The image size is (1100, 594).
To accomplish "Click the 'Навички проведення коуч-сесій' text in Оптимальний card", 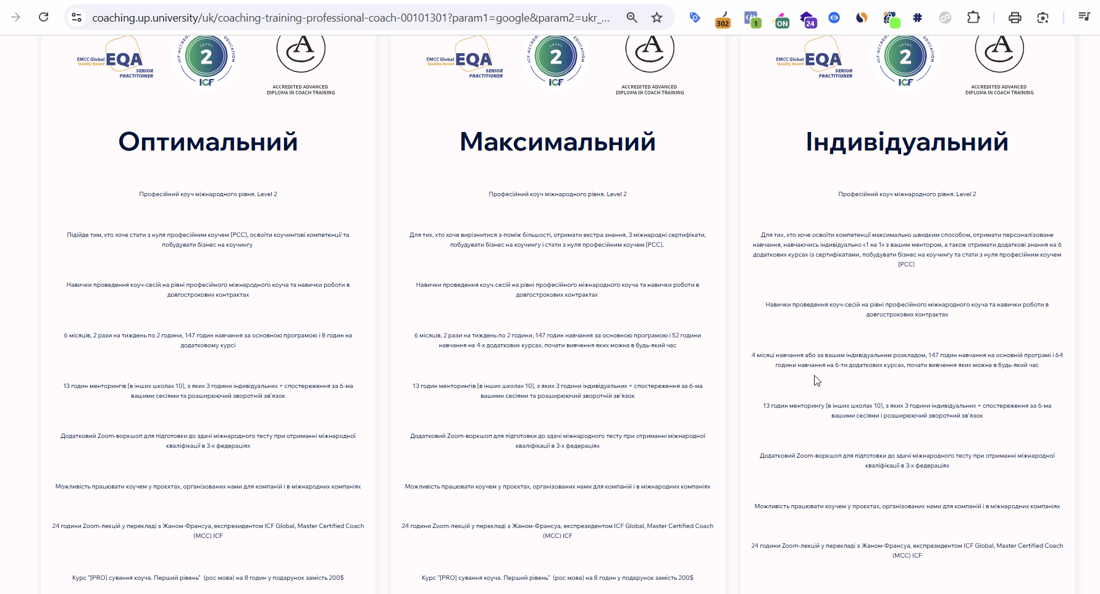I will tap(208, 290).
